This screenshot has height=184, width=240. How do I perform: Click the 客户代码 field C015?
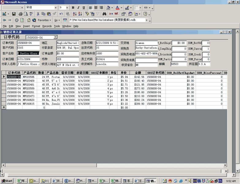click(x=28, y=48)
